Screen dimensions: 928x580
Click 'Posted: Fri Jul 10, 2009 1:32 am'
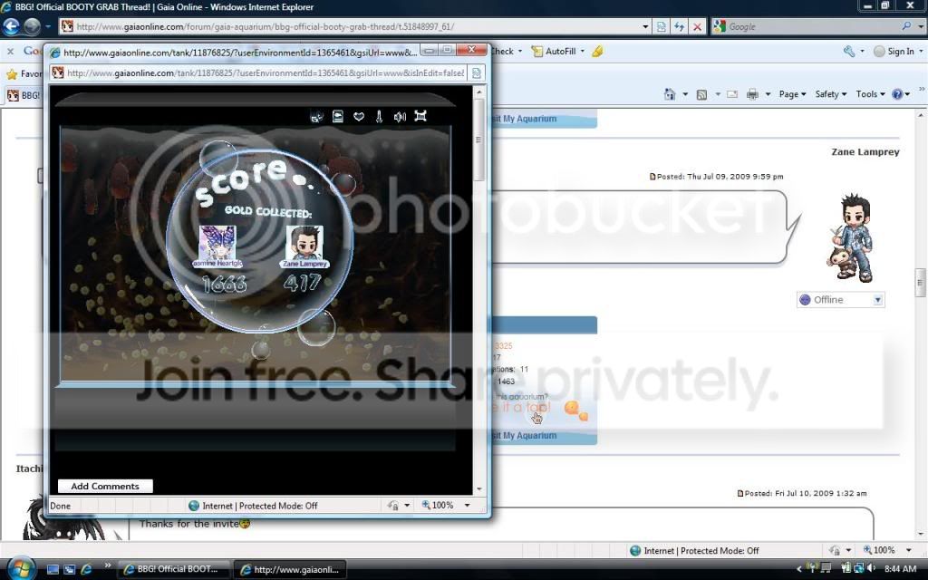click(806, 493)
